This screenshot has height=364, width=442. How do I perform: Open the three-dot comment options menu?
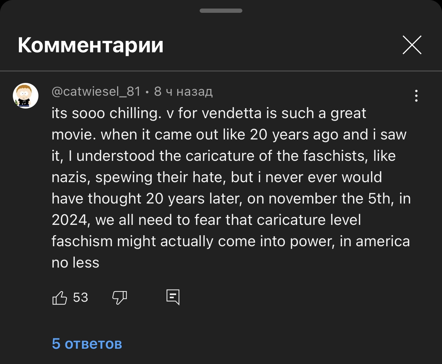click(416, 96)
